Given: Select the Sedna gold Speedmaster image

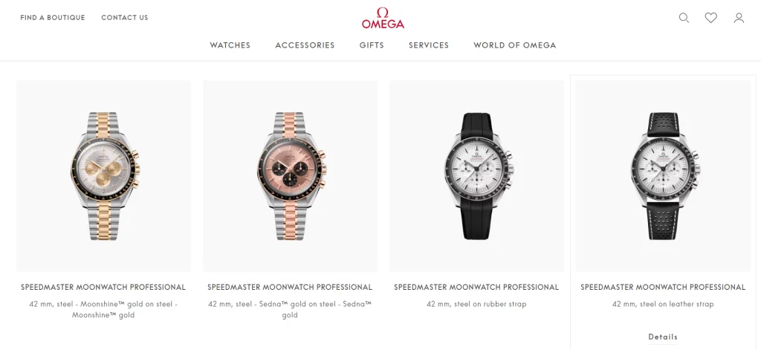Looking at the screenshot, I should (x=291, y=175).
